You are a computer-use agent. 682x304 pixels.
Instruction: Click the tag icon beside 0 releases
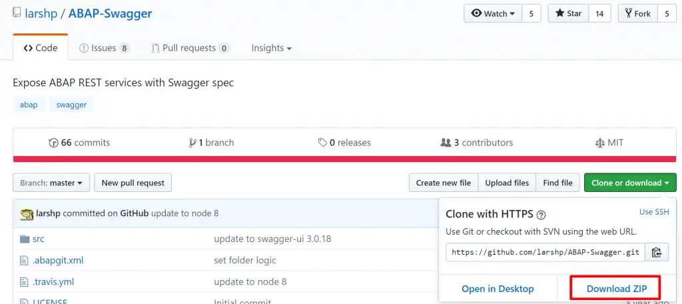[x=322, y=143]
